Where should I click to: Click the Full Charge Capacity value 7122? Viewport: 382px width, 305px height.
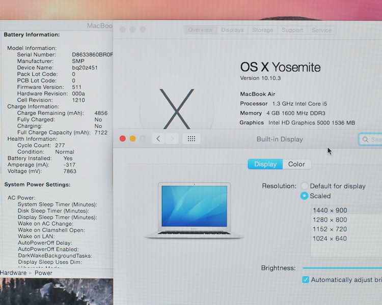tap(101, 132)
